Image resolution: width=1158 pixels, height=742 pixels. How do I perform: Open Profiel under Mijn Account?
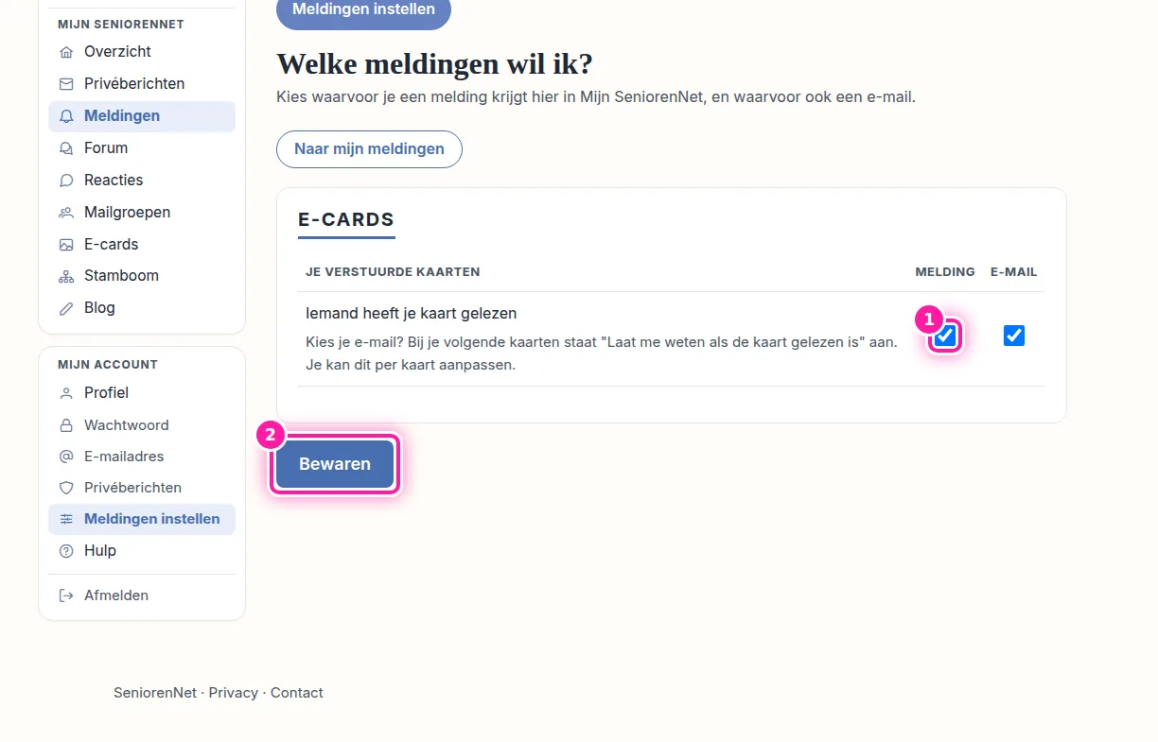142,393
